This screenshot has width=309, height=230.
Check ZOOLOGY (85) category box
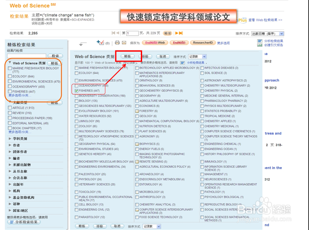pyautogui.click(x=76, y=126)
